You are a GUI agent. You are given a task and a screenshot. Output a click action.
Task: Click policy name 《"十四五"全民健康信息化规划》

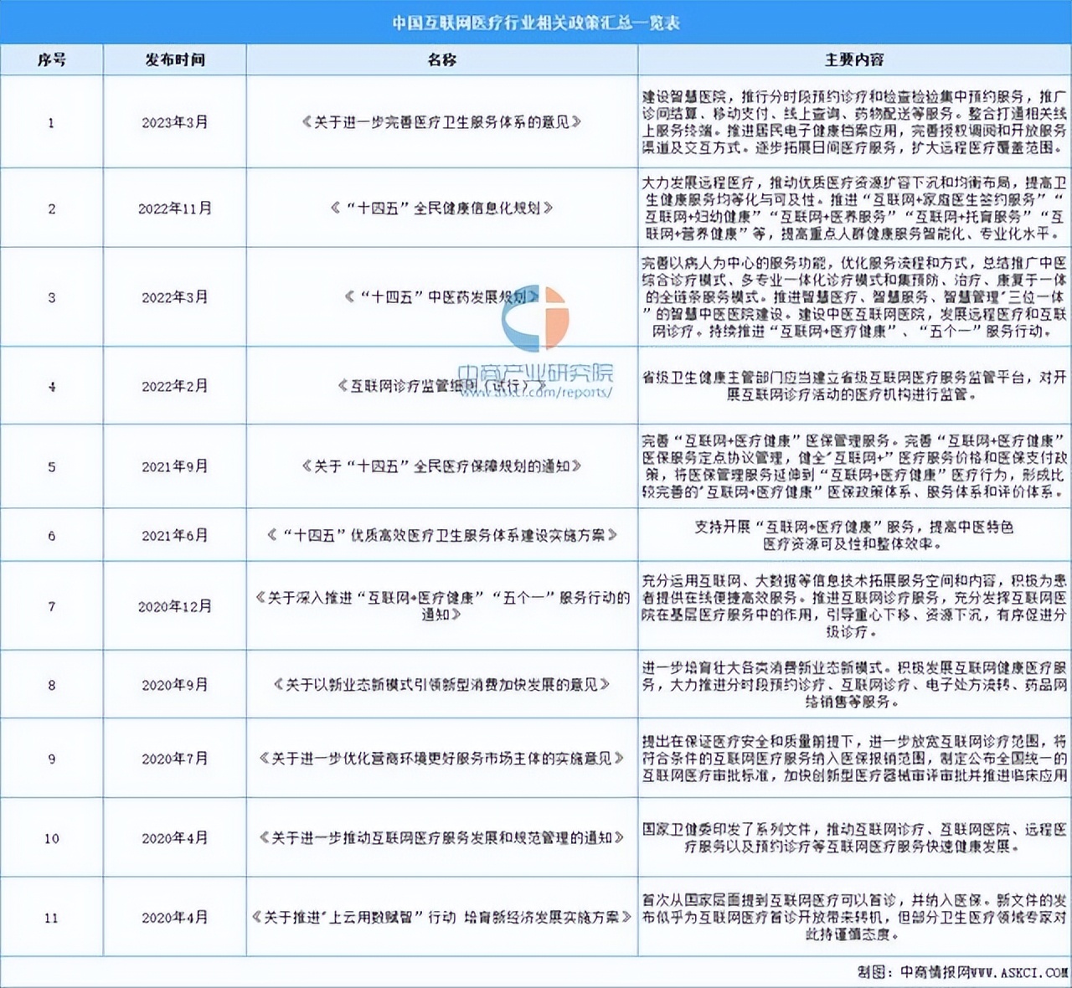(441, 208)
